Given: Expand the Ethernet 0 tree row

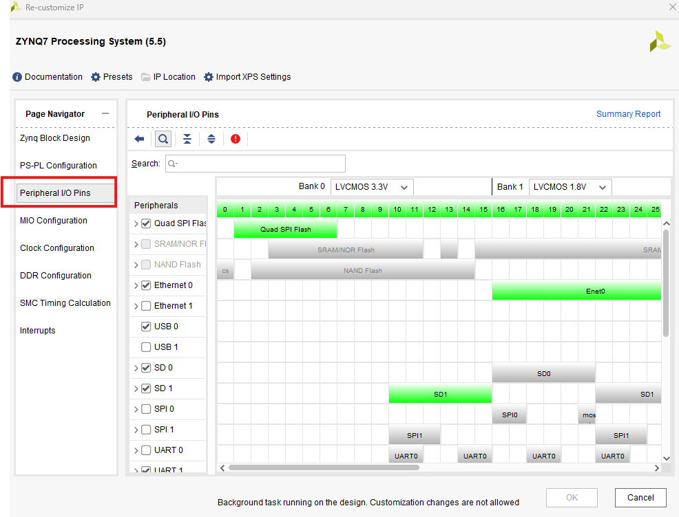Looking at the screenshot, I should click(x=136, y=285).
